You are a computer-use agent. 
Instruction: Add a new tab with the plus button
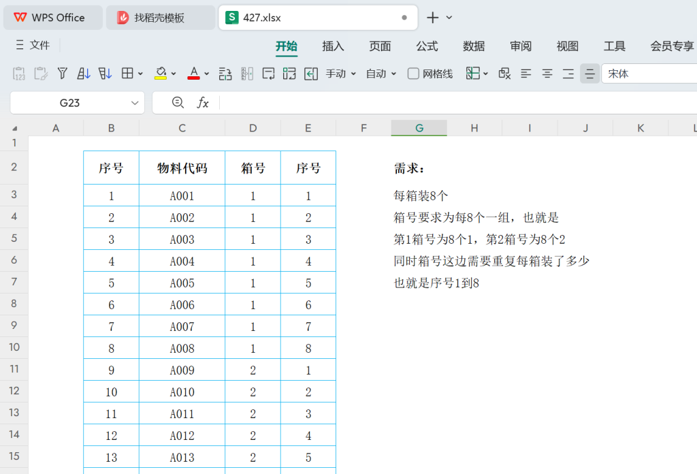432,18
